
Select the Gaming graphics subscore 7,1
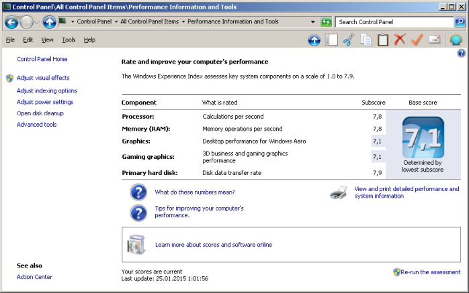(377, 157)
